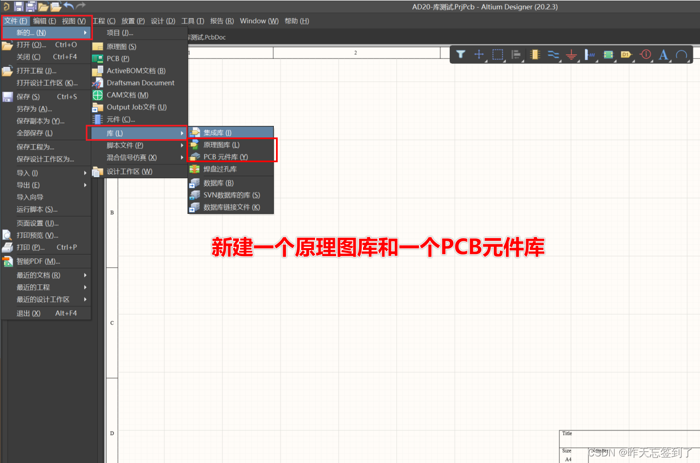Click the Altium Designer logo icon
The width and height of the screenshot is (700, 463).
pyautogui.click(x=6, y=6)
